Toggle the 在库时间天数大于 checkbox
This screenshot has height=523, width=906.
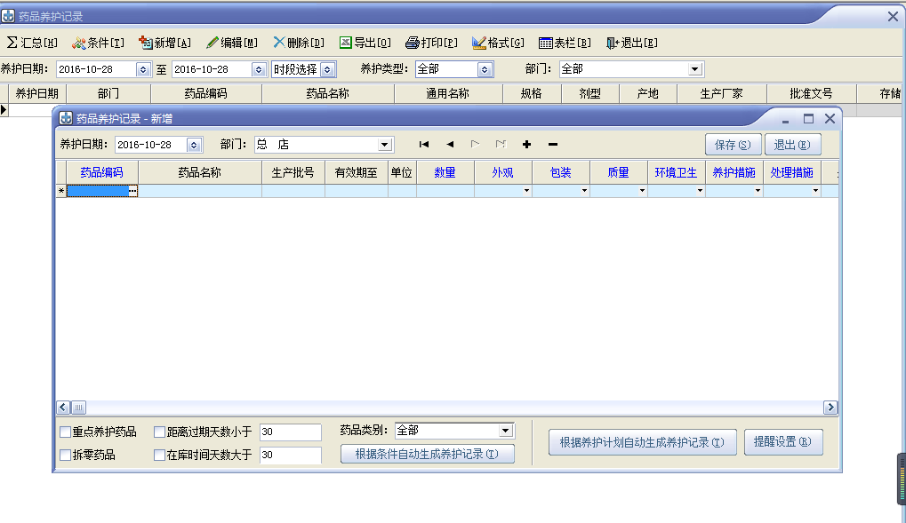point(159,455)
